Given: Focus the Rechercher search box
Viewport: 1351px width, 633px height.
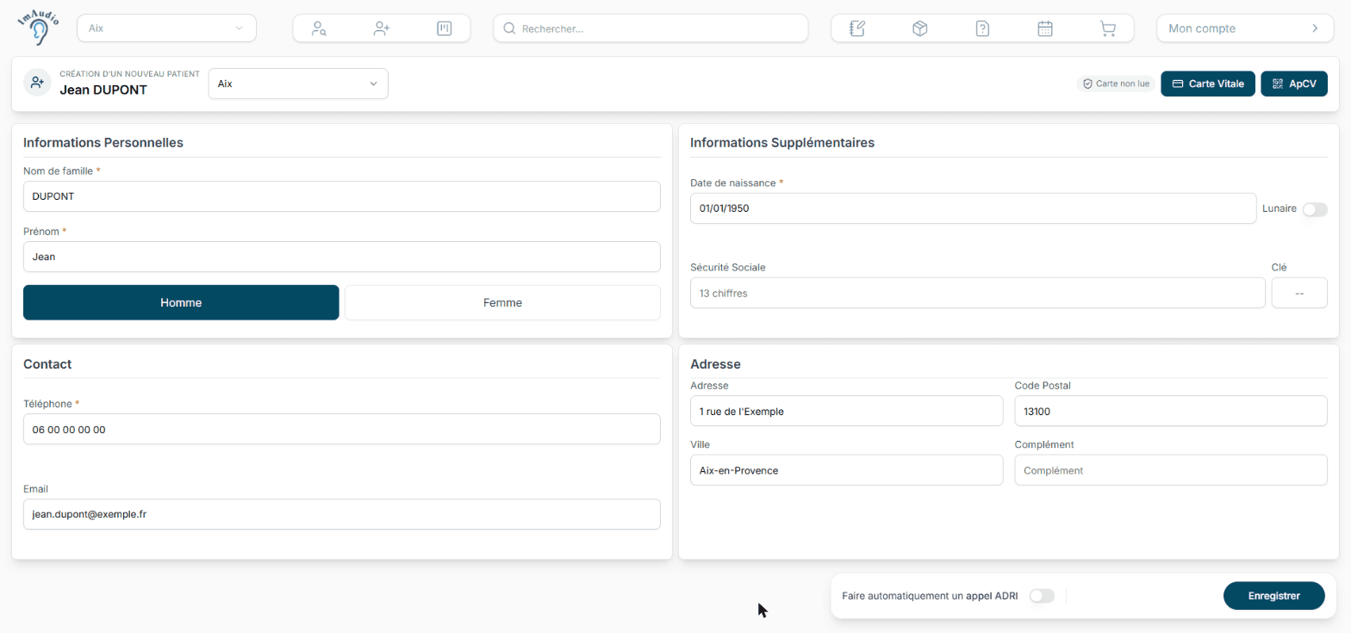Looking at the screenshot, I should (x=651, y=28).
